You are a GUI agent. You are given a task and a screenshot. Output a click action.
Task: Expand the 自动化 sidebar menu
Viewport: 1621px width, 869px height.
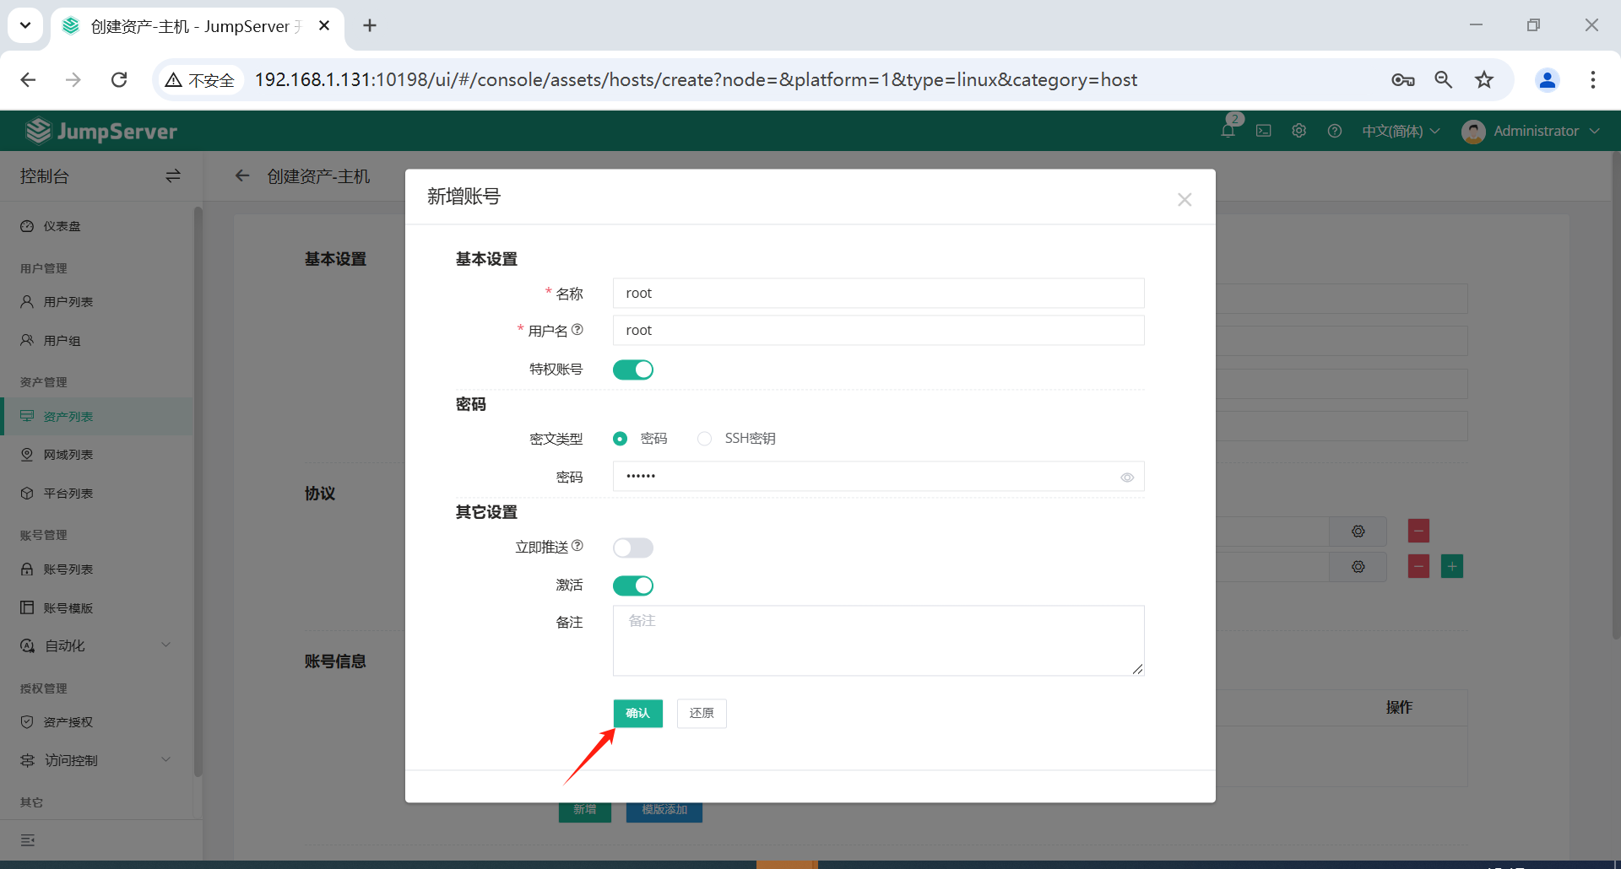point(97,646)
